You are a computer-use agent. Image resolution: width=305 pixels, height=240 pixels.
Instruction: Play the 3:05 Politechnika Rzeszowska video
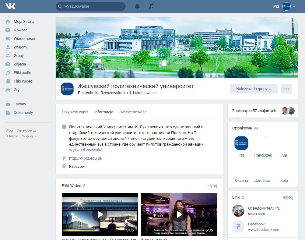pyautogui.click(x=100, y=214)
